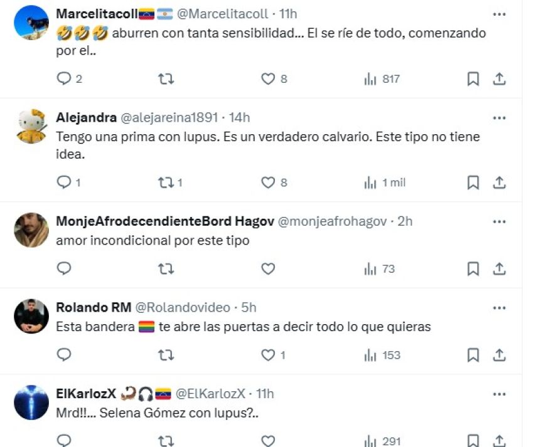Image resolution: width=541 pixels, height=447 pixels.
Task: Like Alejandra's tweet about lupus
Action: [269, 182]
